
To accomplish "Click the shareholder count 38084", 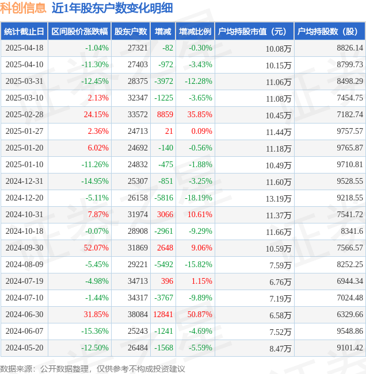I will 138,315.
